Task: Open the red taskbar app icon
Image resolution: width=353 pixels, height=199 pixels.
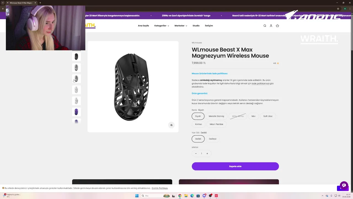Action: 216,196
